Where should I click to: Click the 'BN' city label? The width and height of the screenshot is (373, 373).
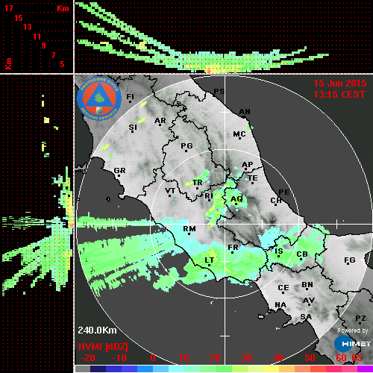pos(307,284)
